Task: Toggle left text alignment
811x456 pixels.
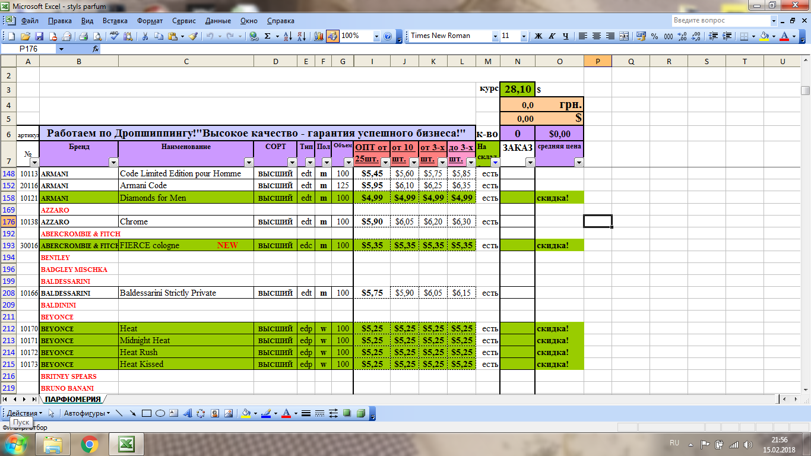Action: tap(583, 36)
